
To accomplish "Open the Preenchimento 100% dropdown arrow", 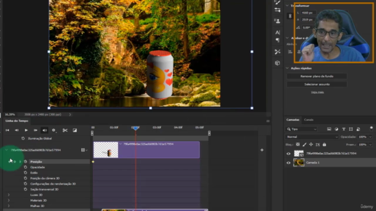I will pyautogui.click(x=370, y=145).
